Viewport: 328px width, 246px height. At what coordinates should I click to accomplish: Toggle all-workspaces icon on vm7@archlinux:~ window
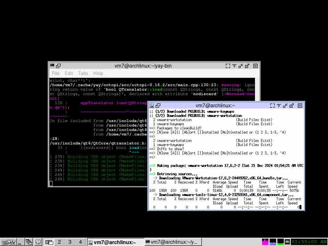158,105
